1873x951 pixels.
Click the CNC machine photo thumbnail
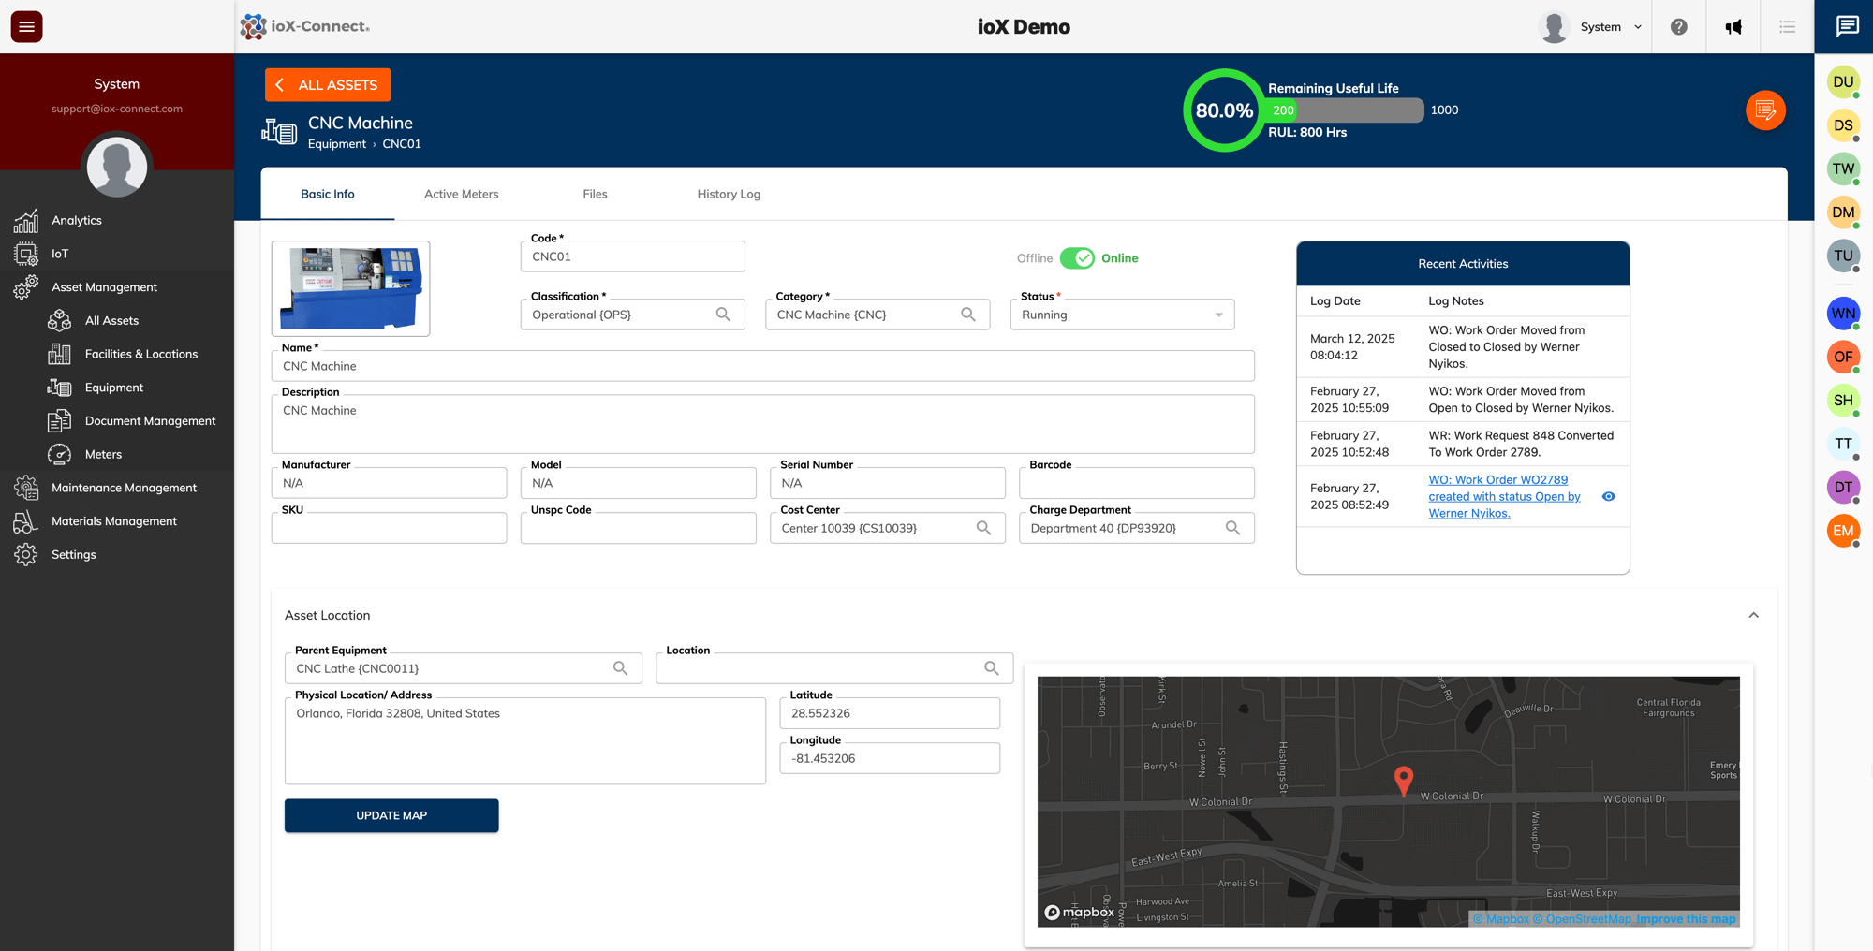(350, 288)
